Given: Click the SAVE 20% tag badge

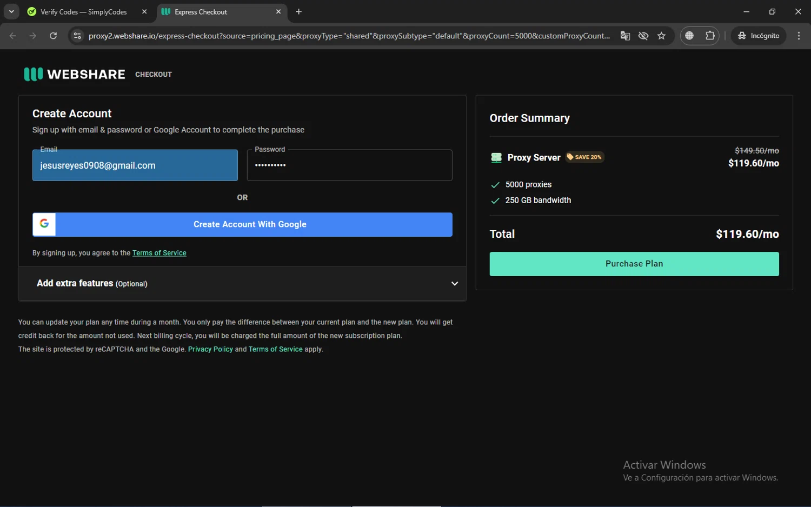Looking at the screenshot, I should point(584,157).
